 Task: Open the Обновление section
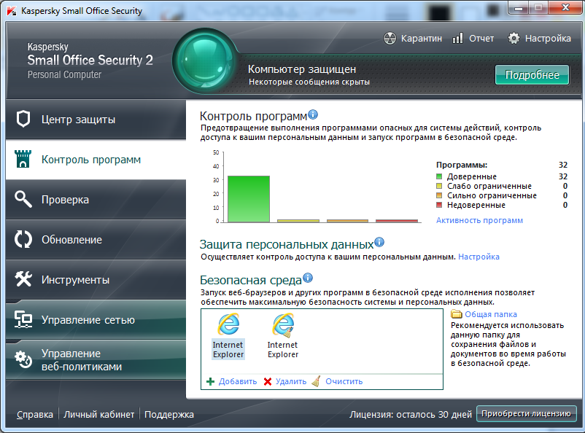coord(96,239)
